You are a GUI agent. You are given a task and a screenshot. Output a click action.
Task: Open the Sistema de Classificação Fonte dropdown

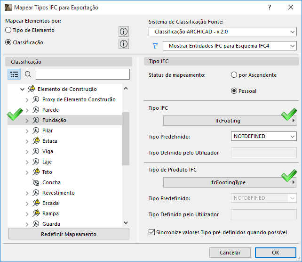coord(222,32)
